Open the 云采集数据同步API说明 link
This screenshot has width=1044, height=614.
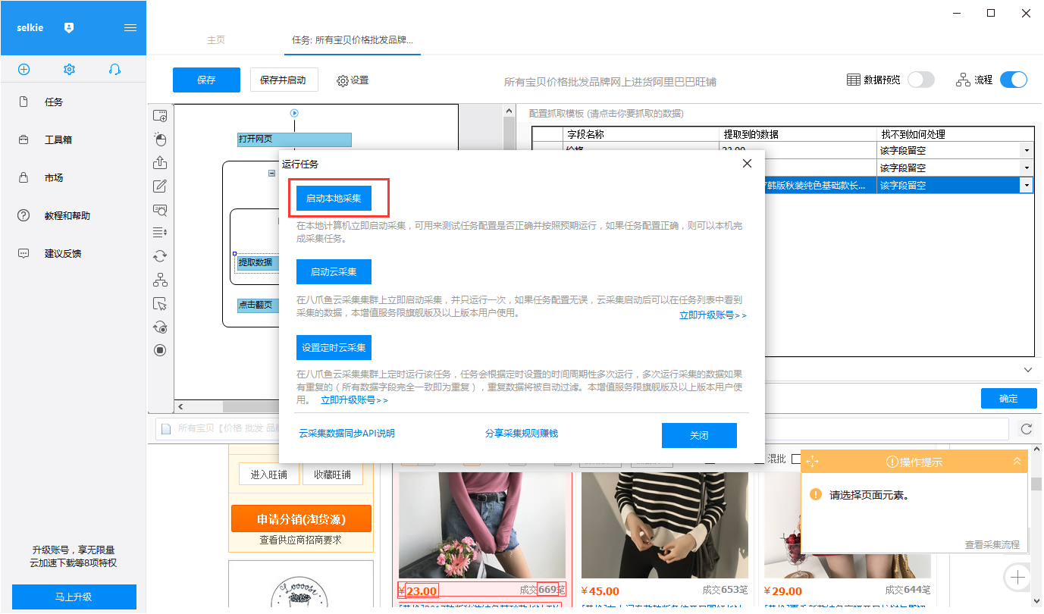346,434
